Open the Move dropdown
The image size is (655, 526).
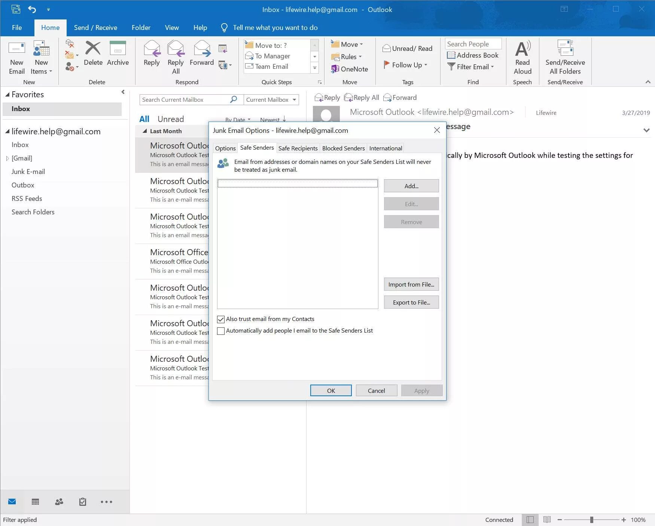pos(347,44)
